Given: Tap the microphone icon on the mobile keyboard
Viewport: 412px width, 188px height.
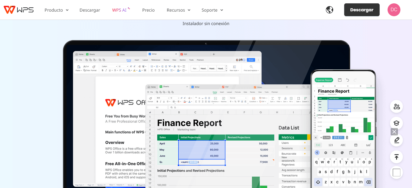Looking at the screenshot, I should (370, 153).
